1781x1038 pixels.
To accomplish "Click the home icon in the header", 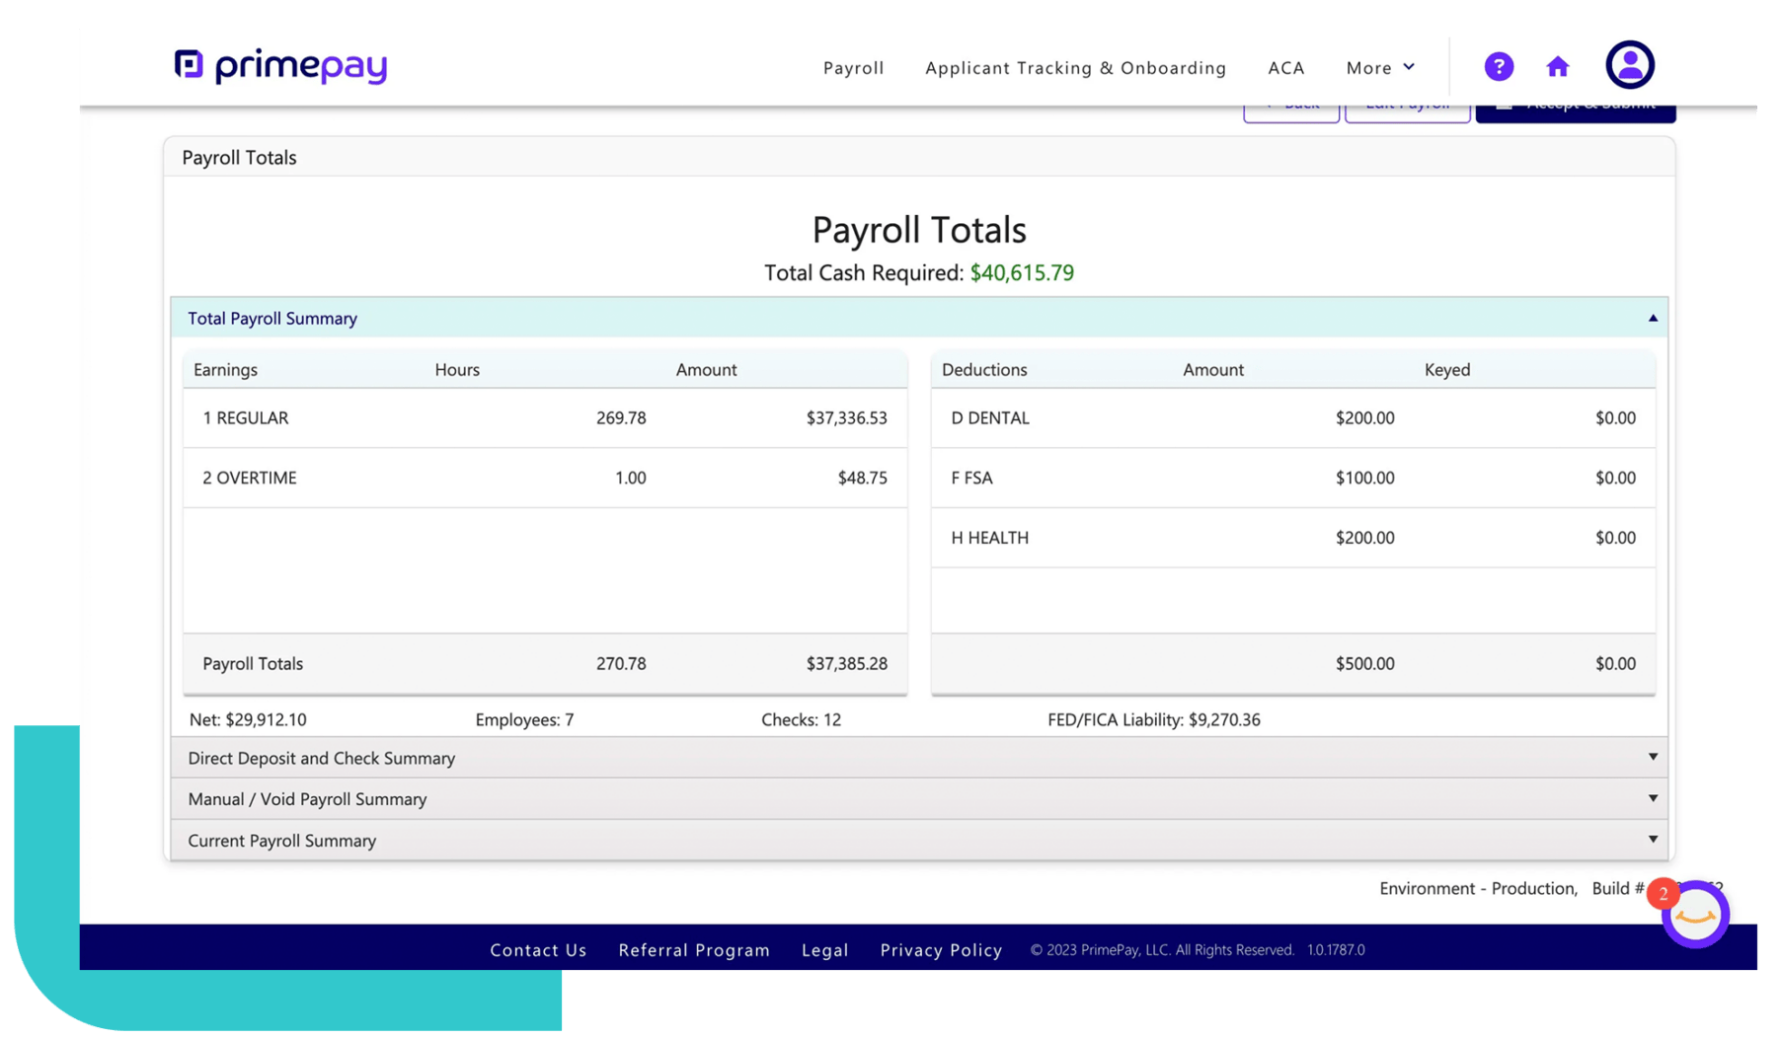I will (1557, 66).
